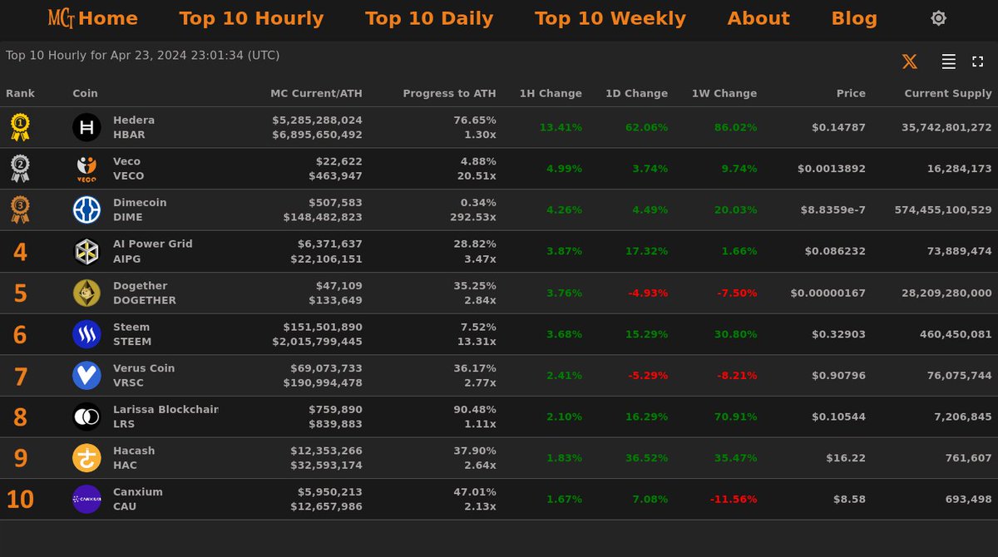Viewport: 998px width, 557px height.
Task: Open the Larissa Blockchain name link
Action: [166, 409]
